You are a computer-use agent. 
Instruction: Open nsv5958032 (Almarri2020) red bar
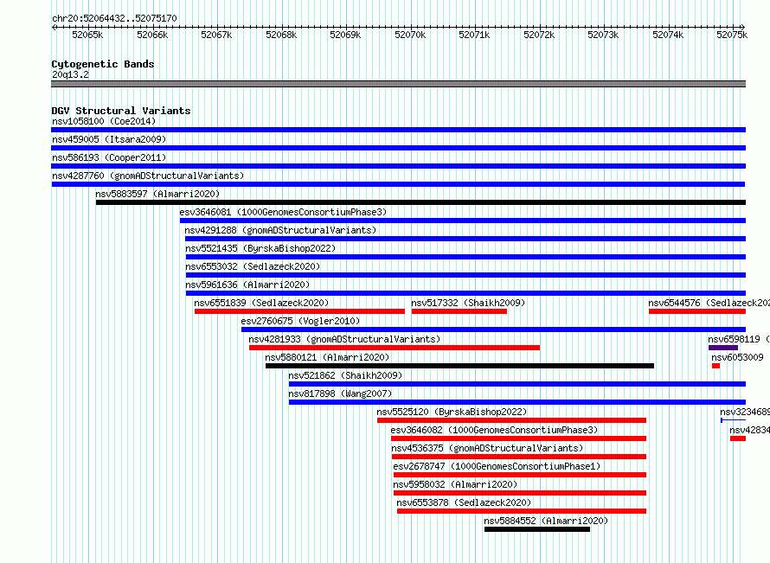point(520,493)
